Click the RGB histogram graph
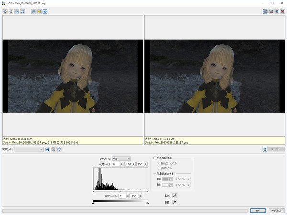Image resolution: width=287 pixels, height=215 pixels. click(x=121, y=179)
